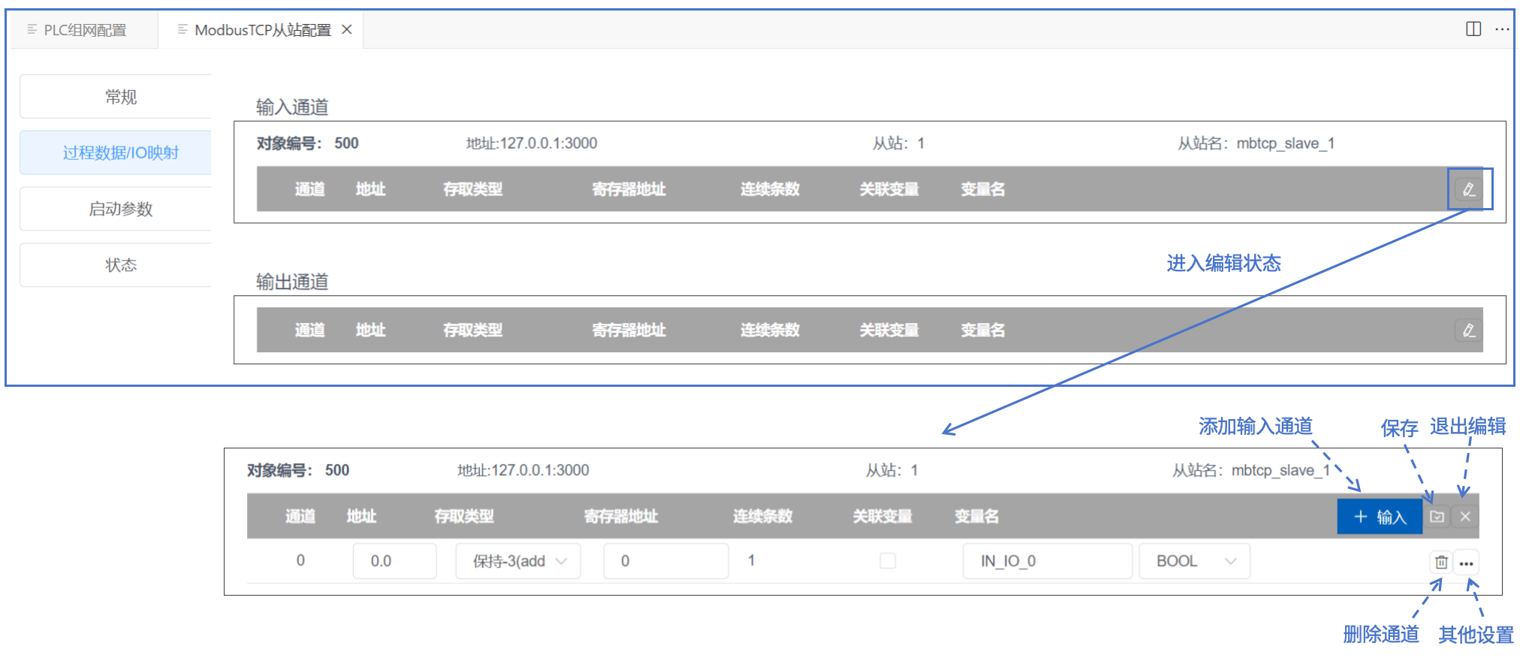Select 过程数据/IO映射 in the side menu
This screenshot has height=670, width=1520.
pyautogui.click(x=116, y=153)
